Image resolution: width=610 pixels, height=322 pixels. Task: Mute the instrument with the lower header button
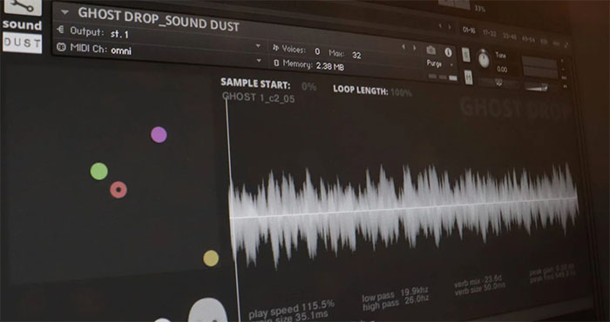[469, 77]
